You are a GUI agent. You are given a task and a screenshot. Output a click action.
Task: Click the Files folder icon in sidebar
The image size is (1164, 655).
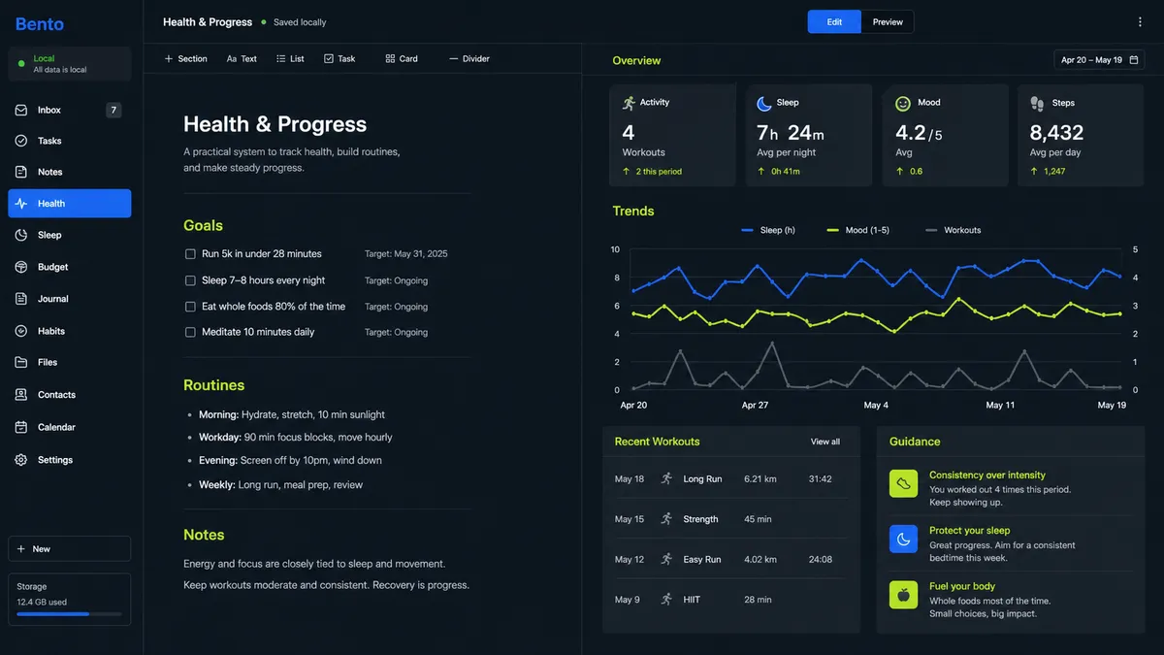coord(21,362)
